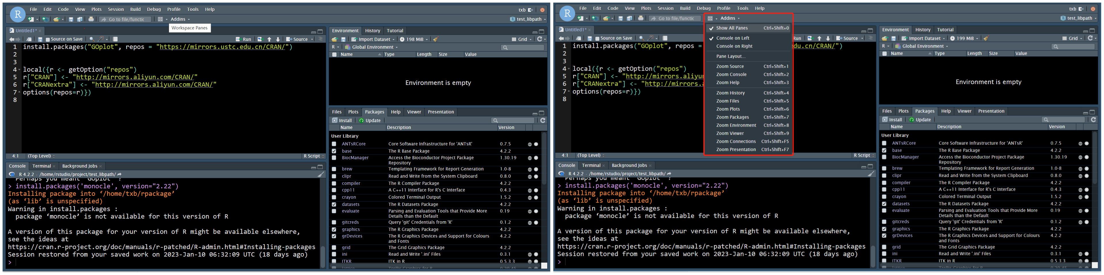Uncheck the Show All Panes menu option
The width and height of the screenshot is (1104, 275).
tap(731, 28)
